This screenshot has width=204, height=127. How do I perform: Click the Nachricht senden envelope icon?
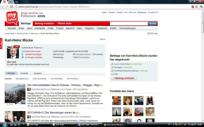coord(23,51)
